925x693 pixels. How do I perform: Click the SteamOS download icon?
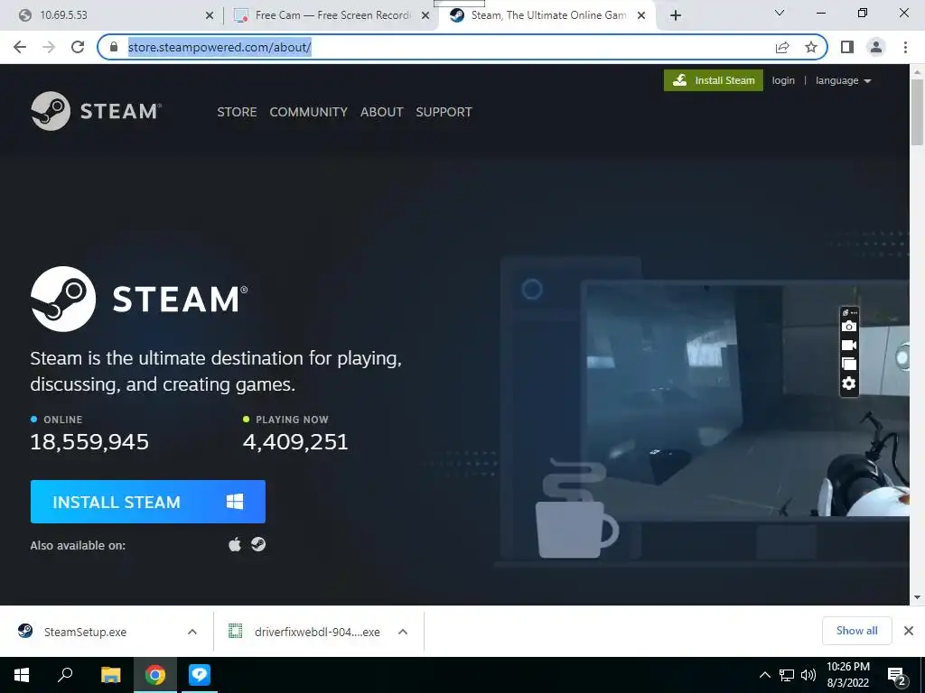pos(258,544)
